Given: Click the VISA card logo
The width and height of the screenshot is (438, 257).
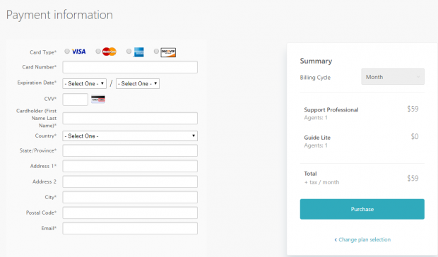Looking at the screenshot, I should pos(79,52).
